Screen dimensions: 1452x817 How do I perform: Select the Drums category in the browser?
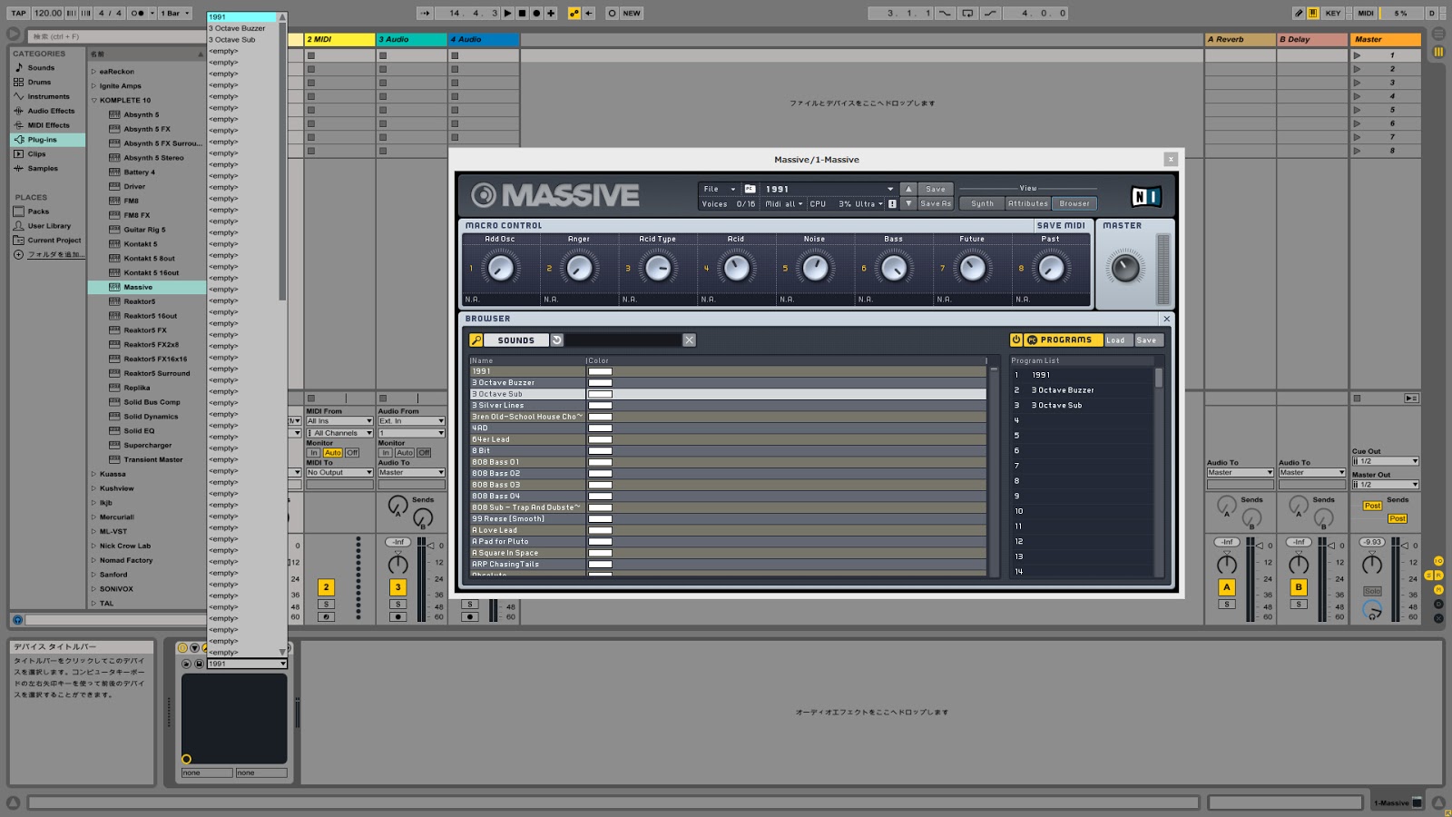(x=39, y=83)
